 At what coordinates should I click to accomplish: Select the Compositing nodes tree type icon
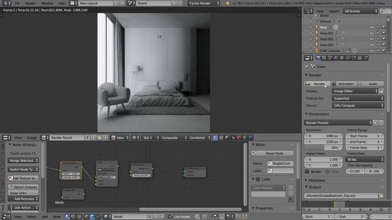coord(73,216)
